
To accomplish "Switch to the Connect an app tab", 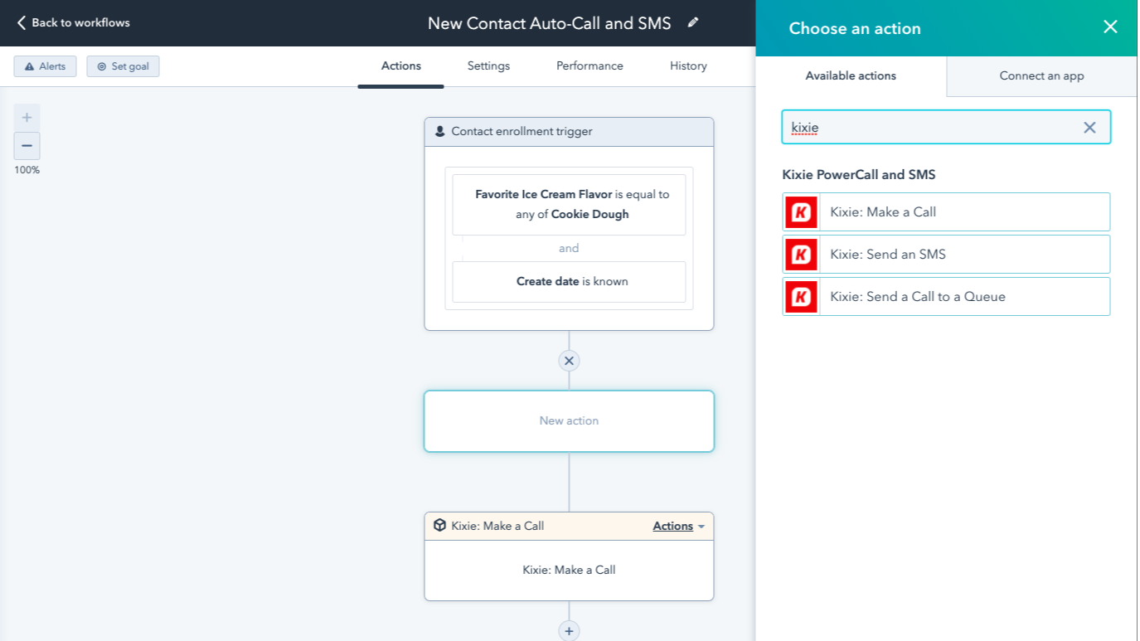I will (x=1041, y=75).
